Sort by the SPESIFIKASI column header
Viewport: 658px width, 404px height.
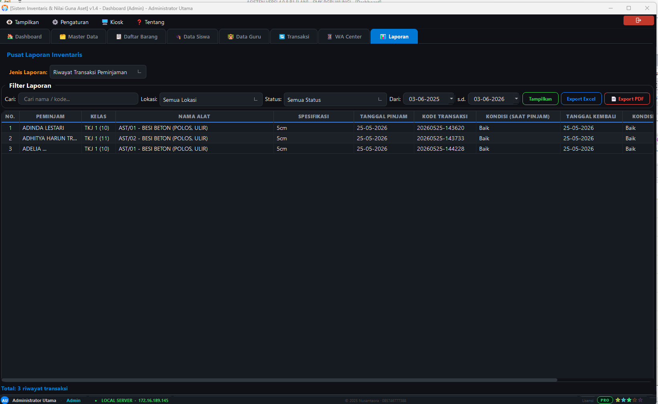click(314, 117)
